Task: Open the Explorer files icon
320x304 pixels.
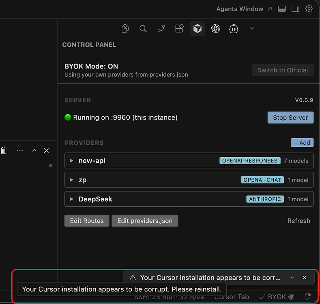Action: pyautogui.click(x=125, y=28)
